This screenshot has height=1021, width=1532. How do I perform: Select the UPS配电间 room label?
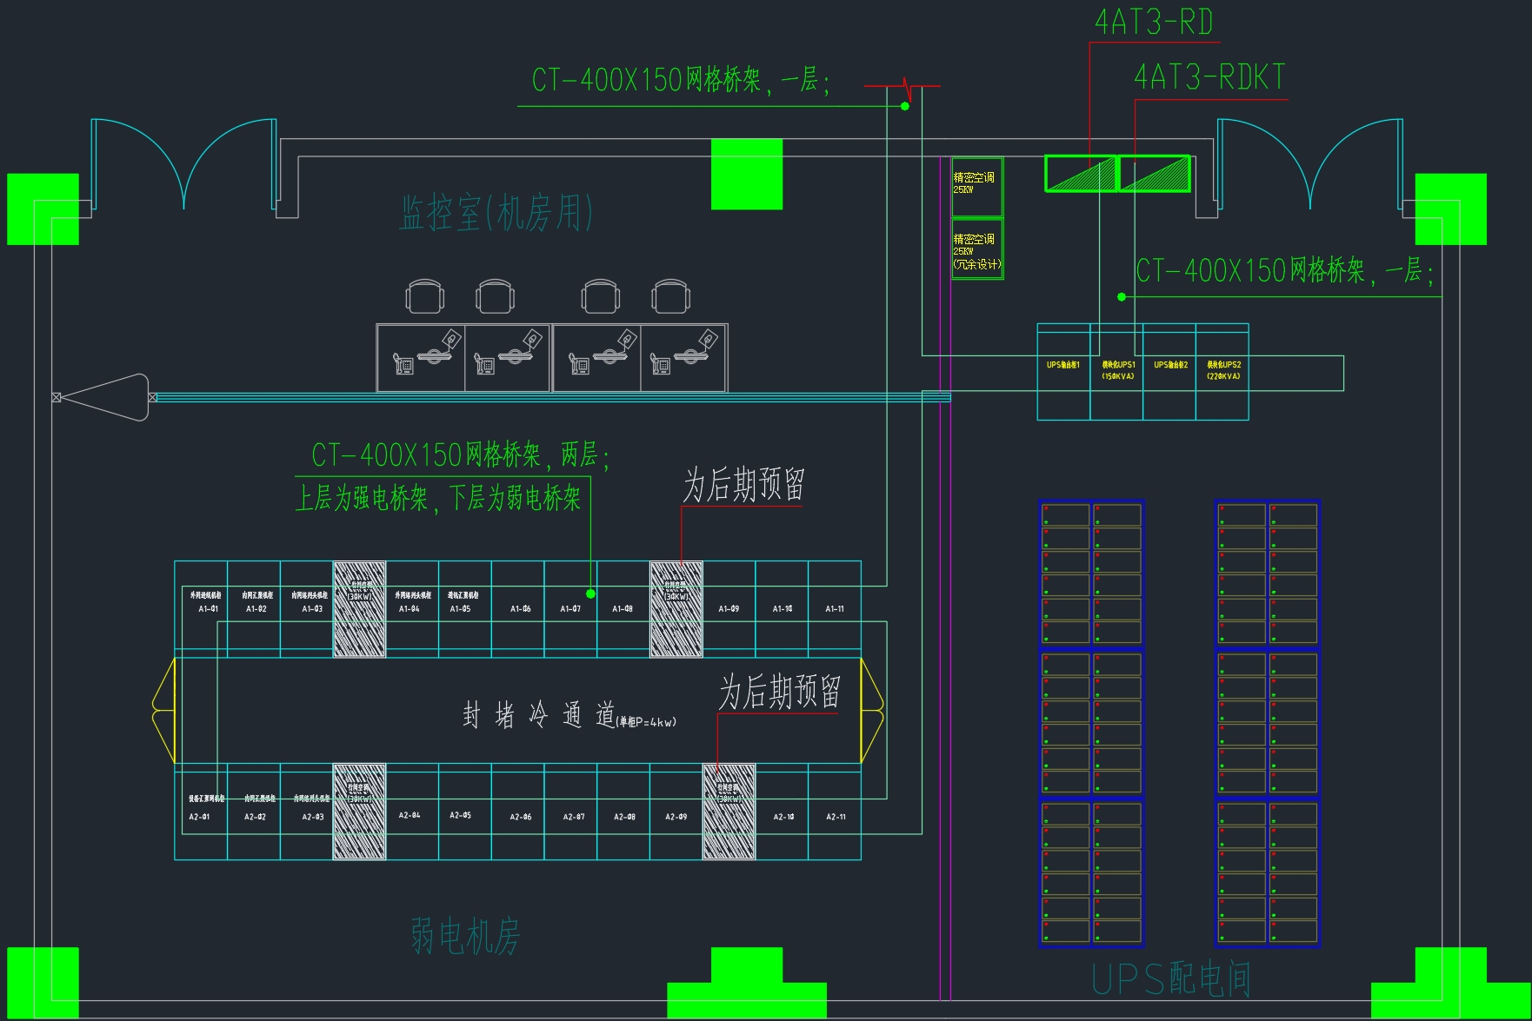point(1170,979)
